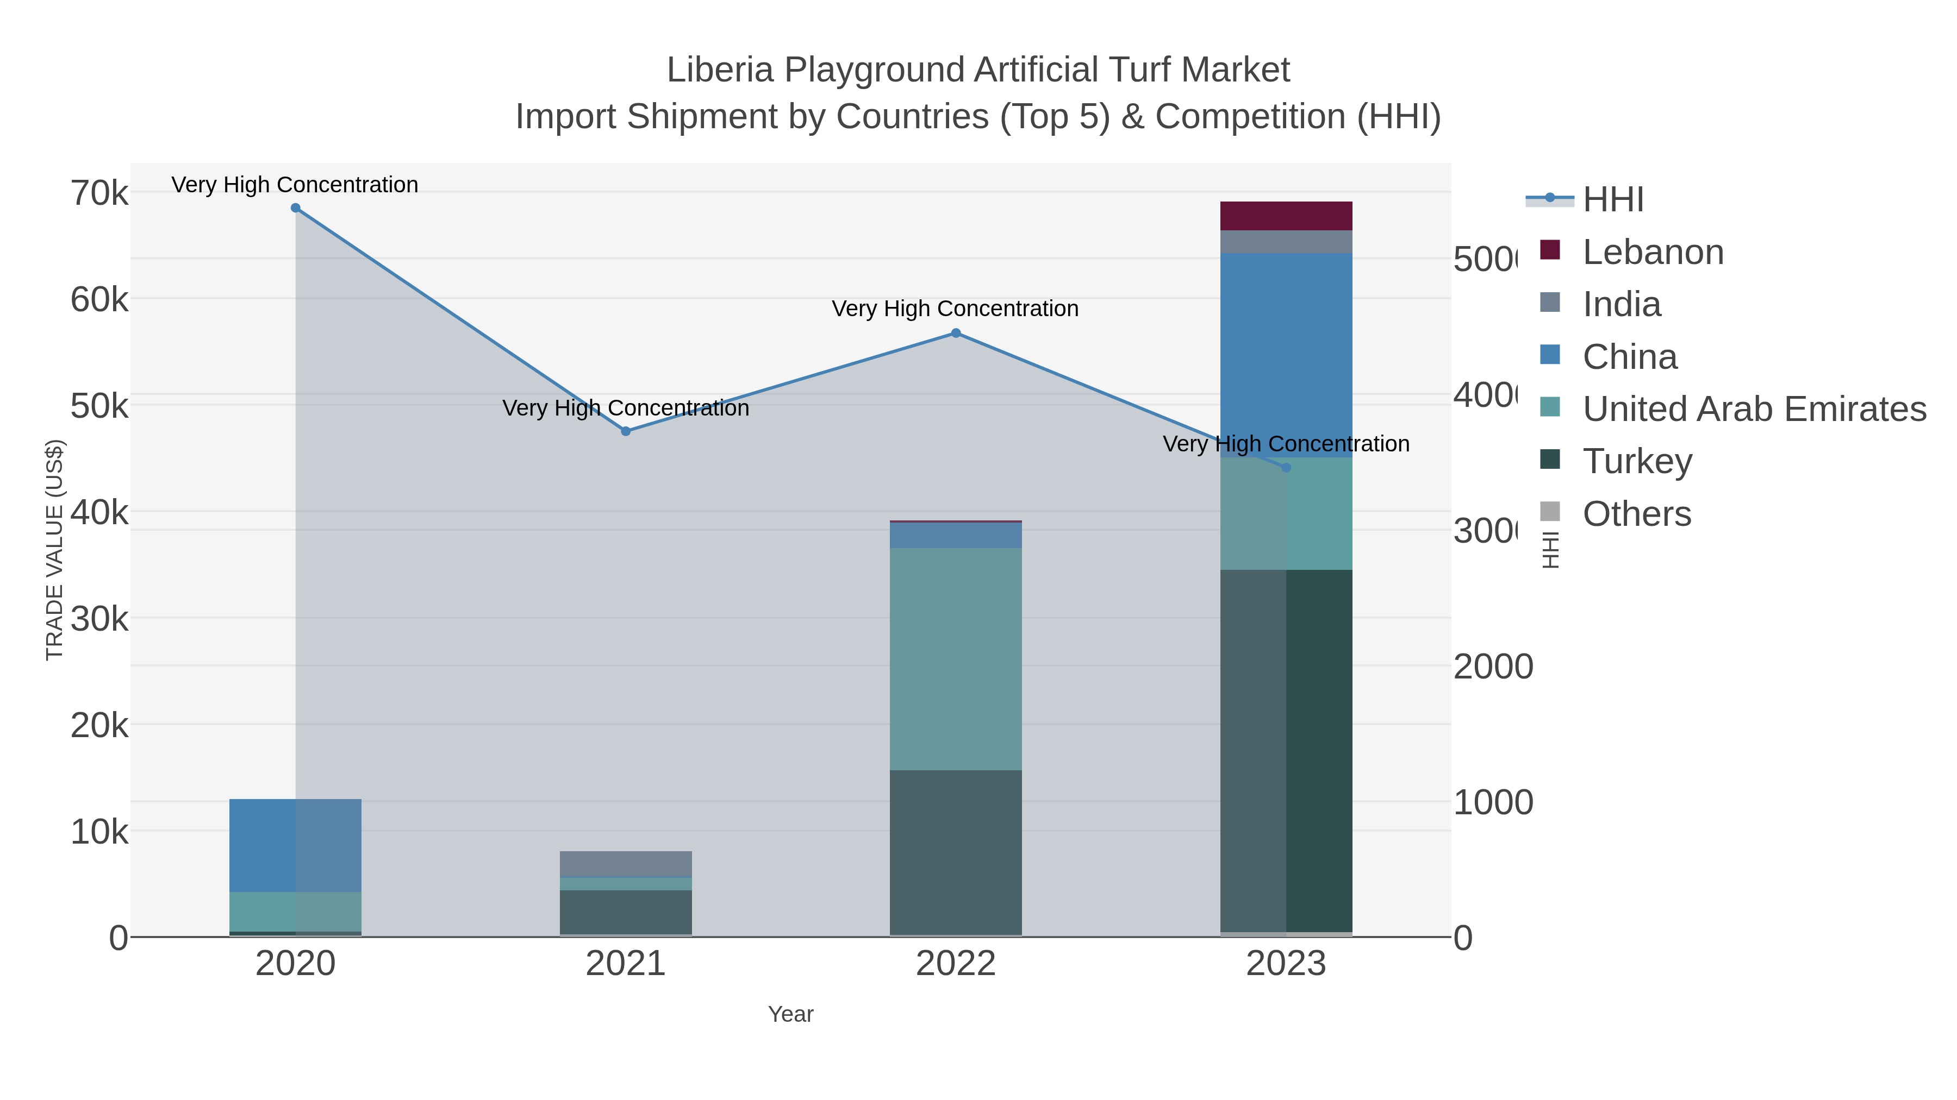Select the Turkey segment in the 2023 bar

pyautogui.click(x=1286, y=751)
